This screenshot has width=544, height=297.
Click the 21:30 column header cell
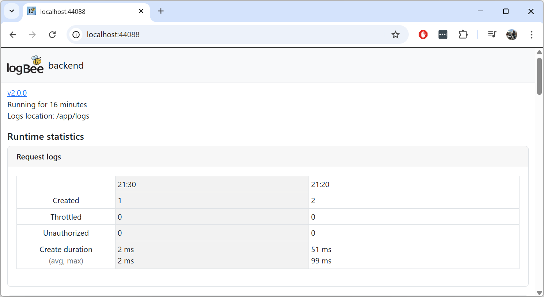(212, 185)
